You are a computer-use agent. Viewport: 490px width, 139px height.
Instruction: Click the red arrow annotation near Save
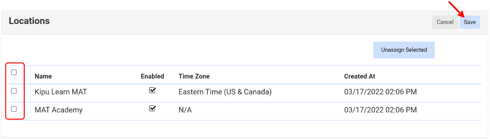click(x=457, y=9)
